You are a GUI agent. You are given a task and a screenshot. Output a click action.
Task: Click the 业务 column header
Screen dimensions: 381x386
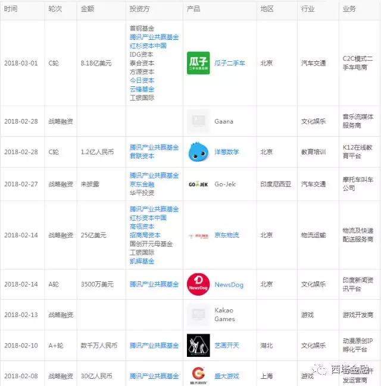pos(349,9)
